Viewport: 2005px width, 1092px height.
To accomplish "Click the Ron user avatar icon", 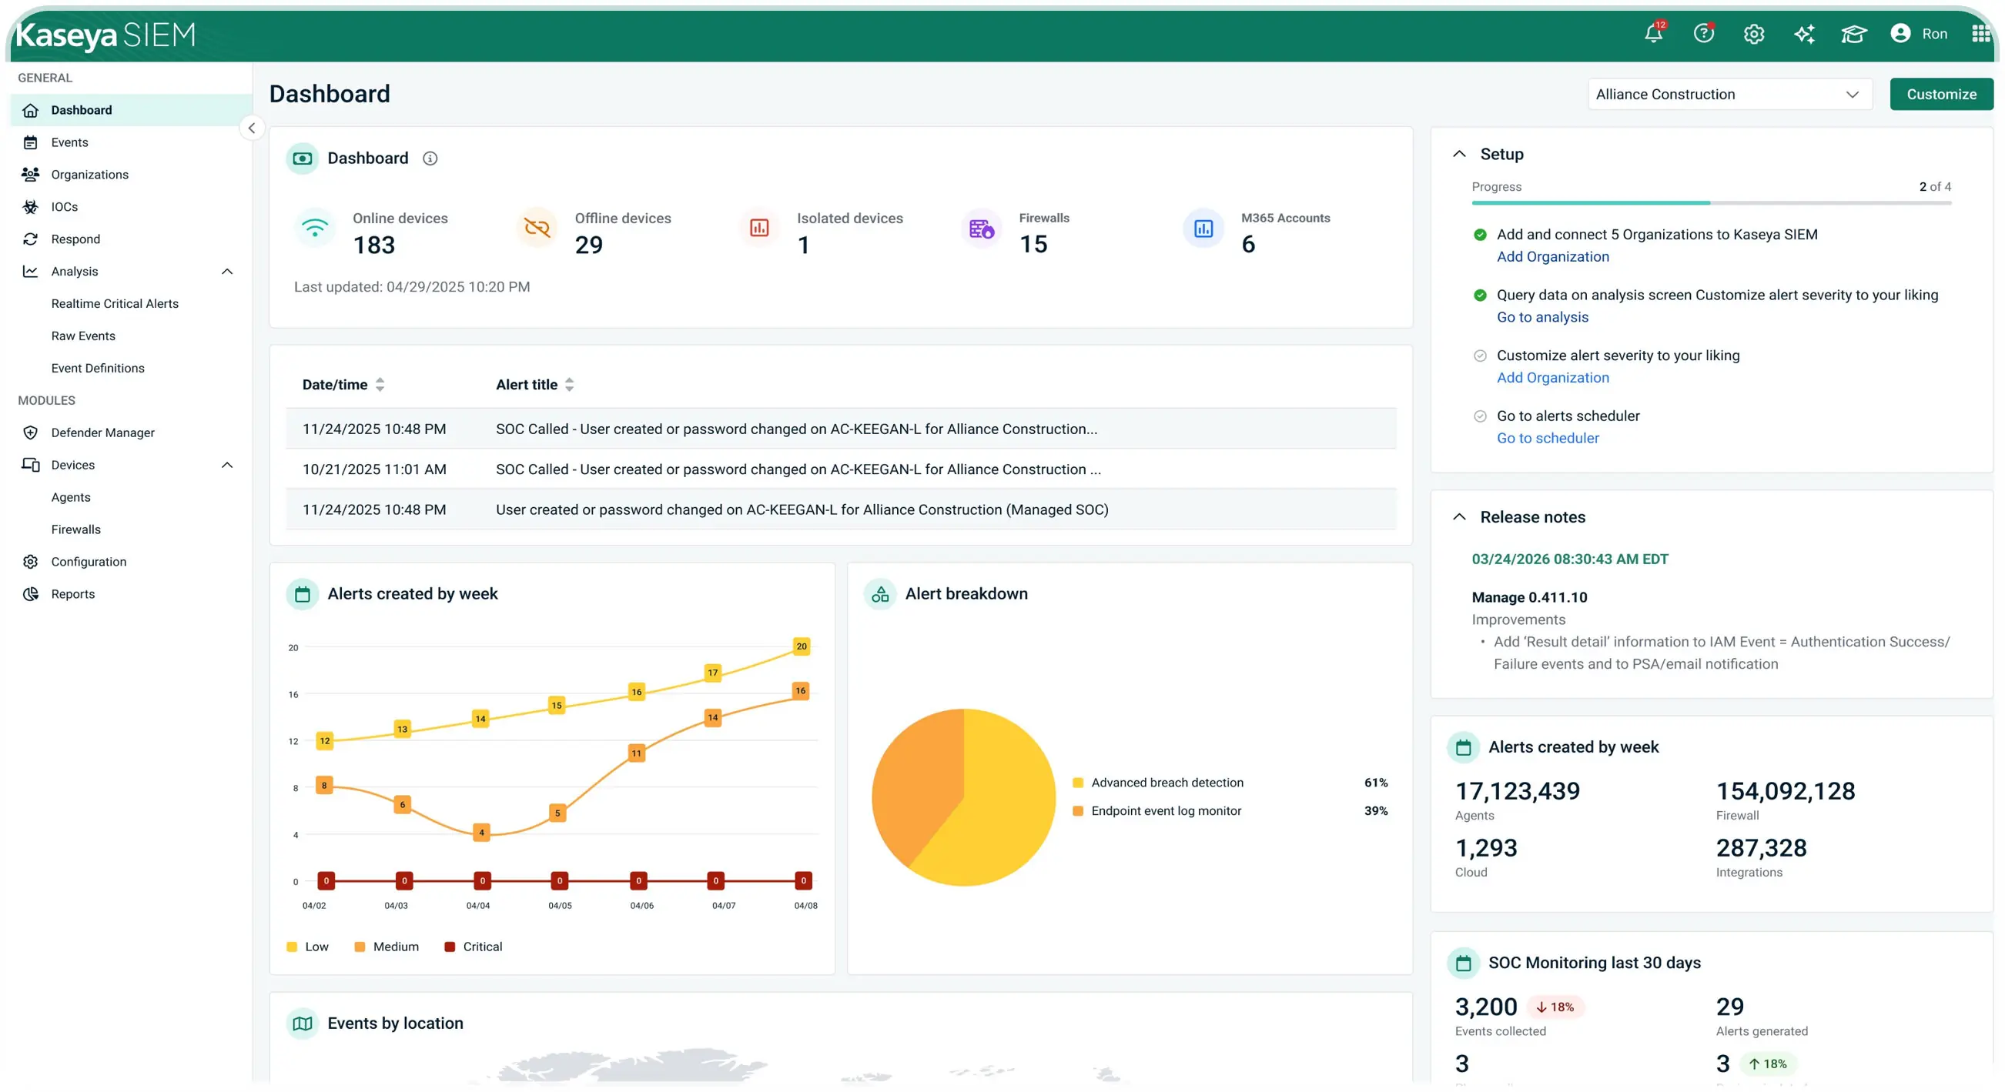I will click(x=1900, y=33).
